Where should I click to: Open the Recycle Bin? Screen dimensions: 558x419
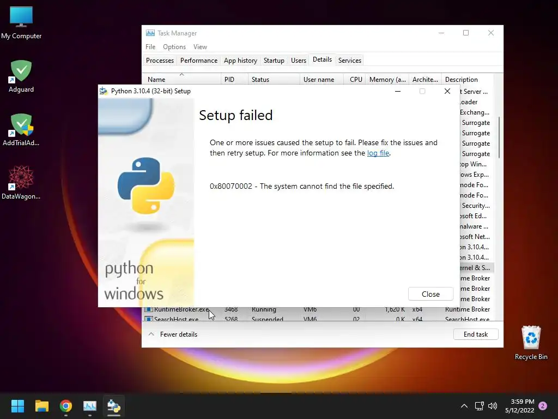[531, 343]
